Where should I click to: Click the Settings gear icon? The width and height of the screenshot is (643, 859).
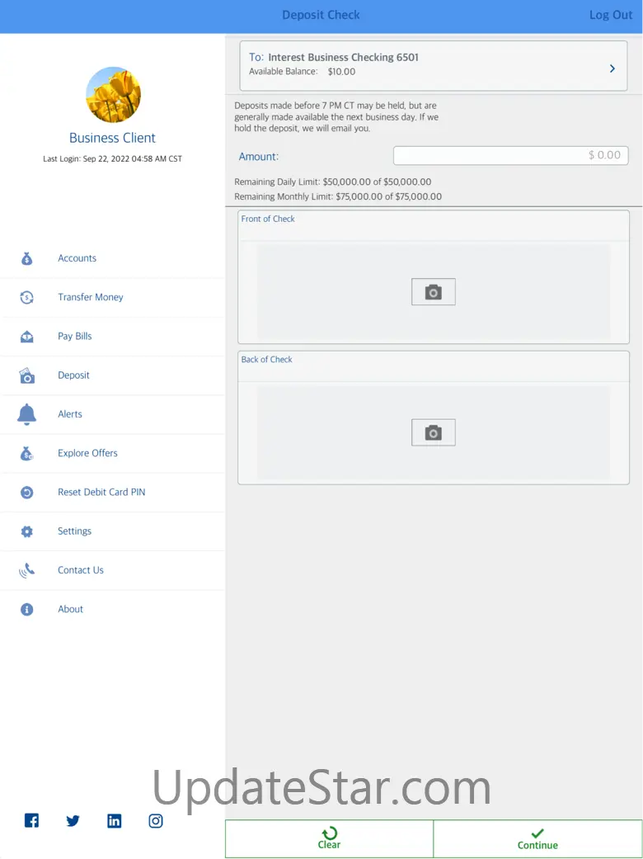(x=27, y=531)
